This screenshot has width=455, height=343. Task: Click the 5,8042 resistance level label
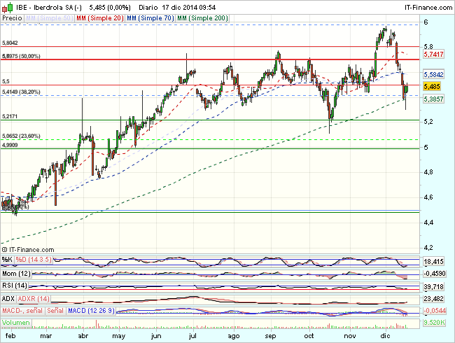click(x=10, y=43)
